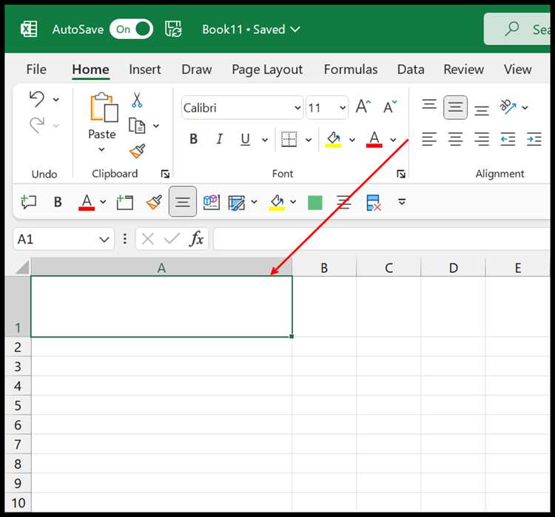Switch to the Home tab
The image size is (555, 517).
tap(90, 70)
